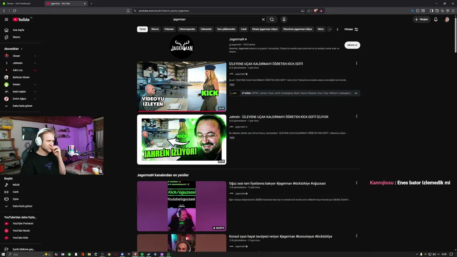Image resolution: width=457 pixels, height=257 pixels.
Task: Select the Videolar filter chip
Action: click(169, 29)
